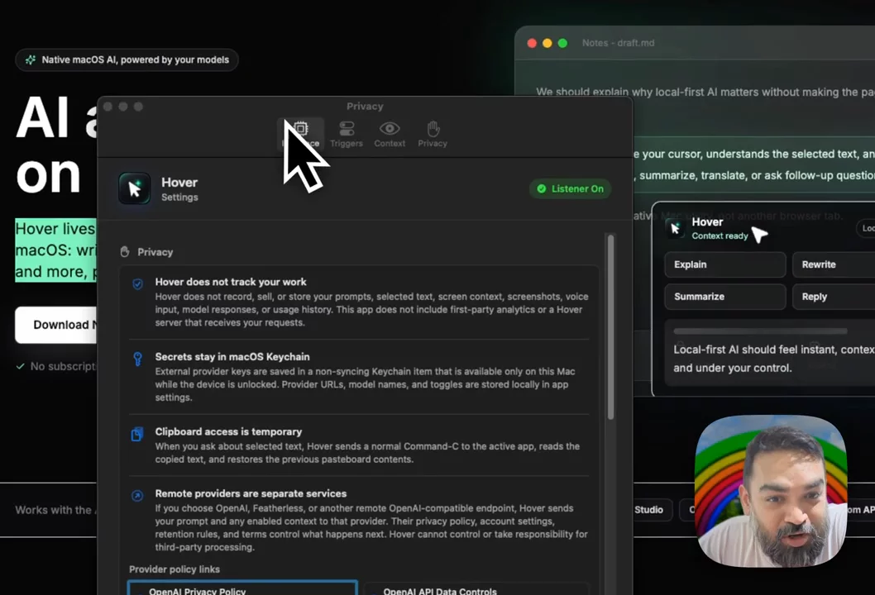This screenshot has width=875, height=595.
Task: Open the OpenAI Privacy Policy link
Action: [x=242, y=588]
